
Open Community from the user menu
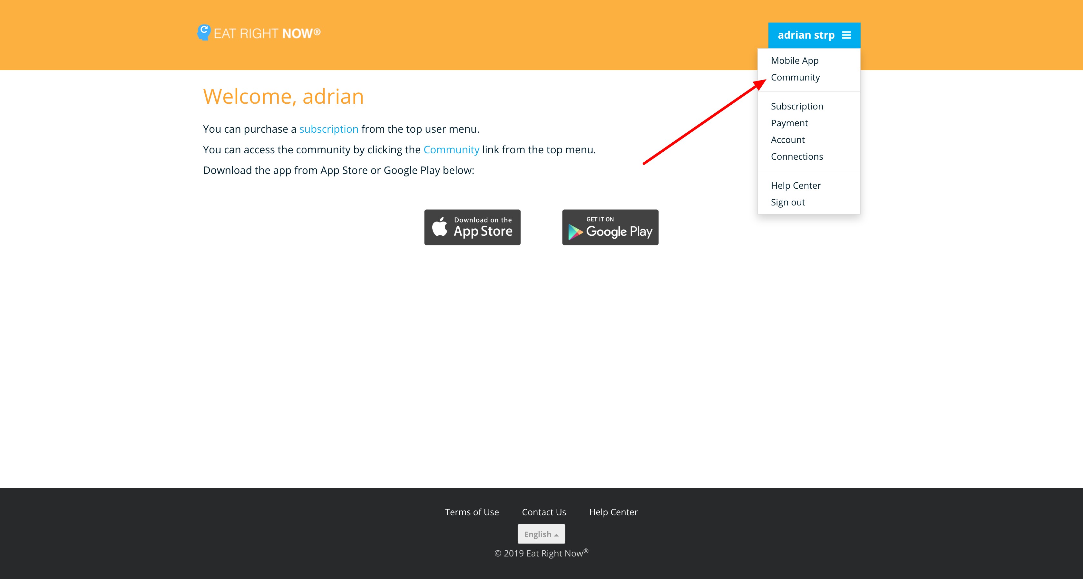click(795, 77)
